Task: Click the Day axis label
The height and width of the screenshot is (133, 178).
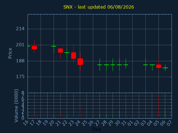Action: (97, 129)
